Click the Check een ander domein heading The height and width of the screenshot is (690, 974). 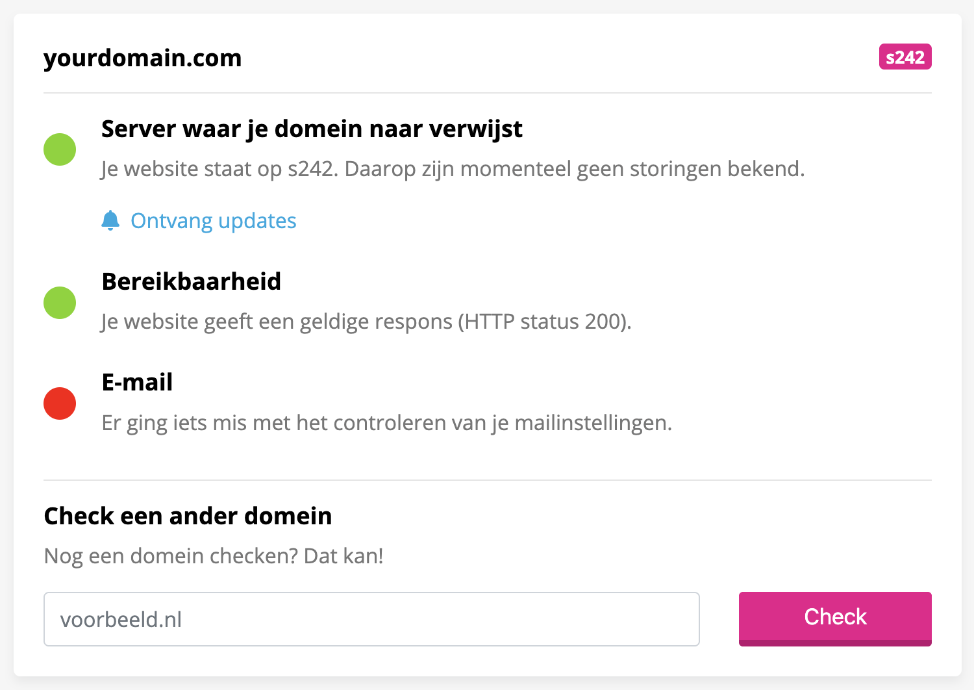coord(187,515)
